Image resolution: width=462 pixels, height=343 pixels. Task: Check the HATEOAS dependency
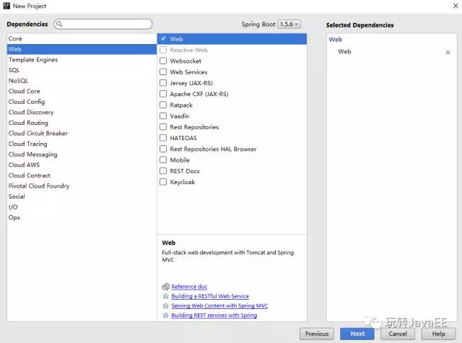pos(163,138)
